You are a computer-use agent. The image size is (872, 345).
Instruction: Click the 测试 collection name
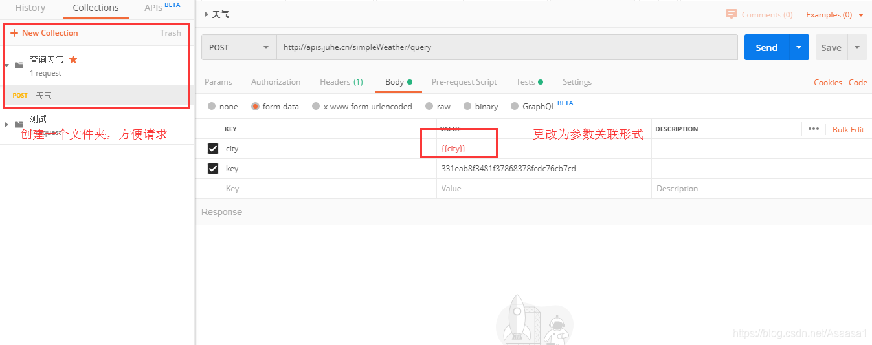[x=38, y=119]
